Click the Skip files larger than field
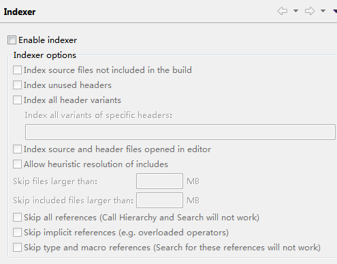The height and width of the screenshot is (264, 337). click(159, 181)
